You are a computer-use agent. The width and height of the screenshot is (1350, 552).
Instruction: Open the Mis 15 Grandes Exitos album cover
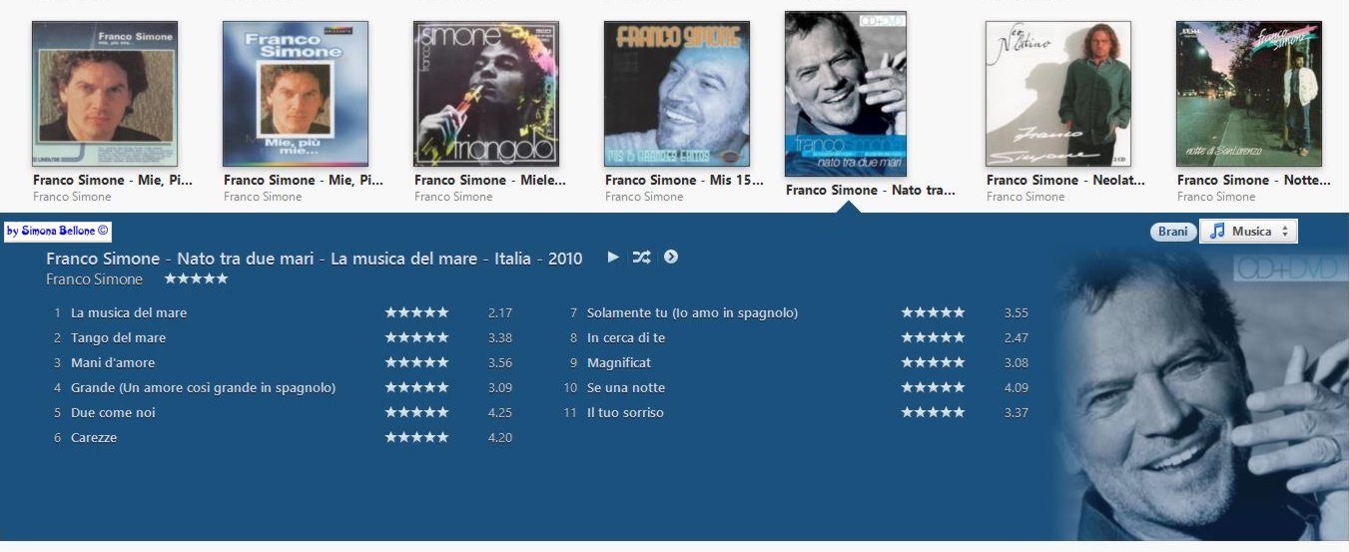pos(677,94)
